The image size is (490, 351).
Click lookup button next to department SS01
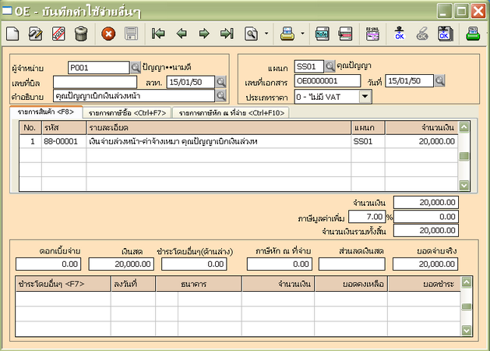click(330, 66)
